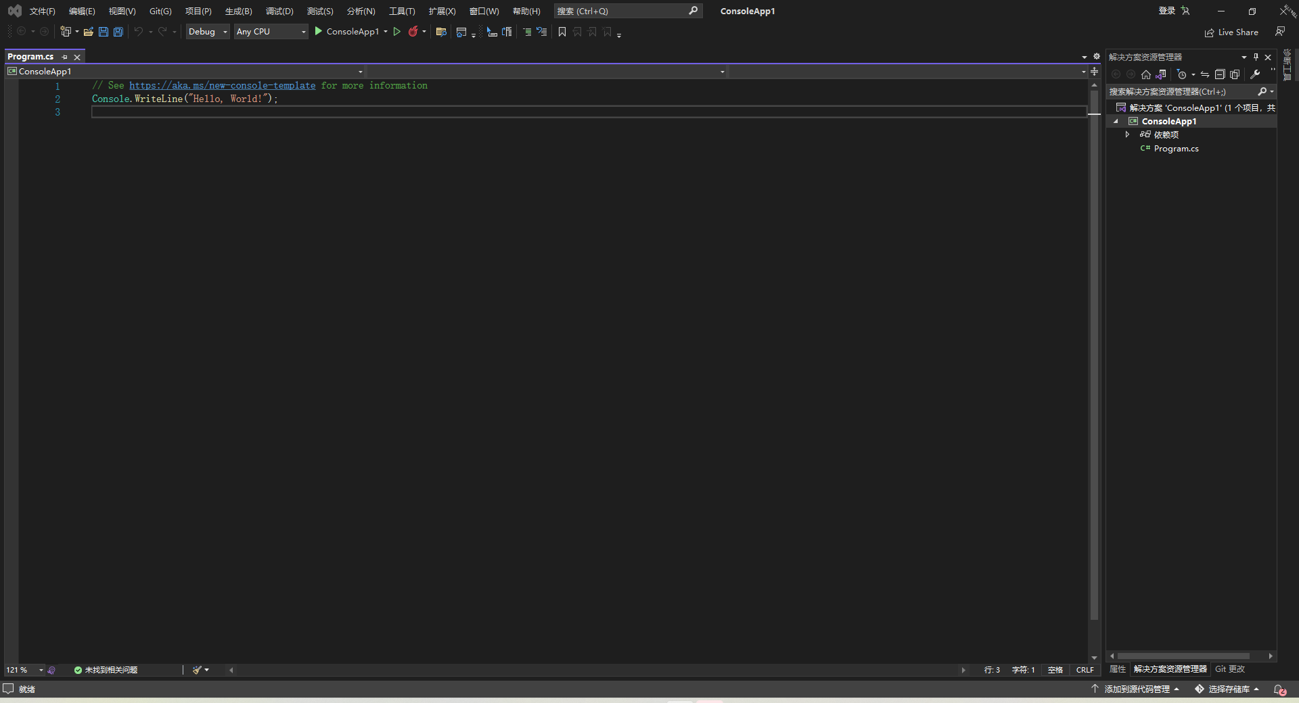This screenshot has height=703, width=1299.
Task: Start without debugging using outlined play icon
Action: [x=397, y=32]
